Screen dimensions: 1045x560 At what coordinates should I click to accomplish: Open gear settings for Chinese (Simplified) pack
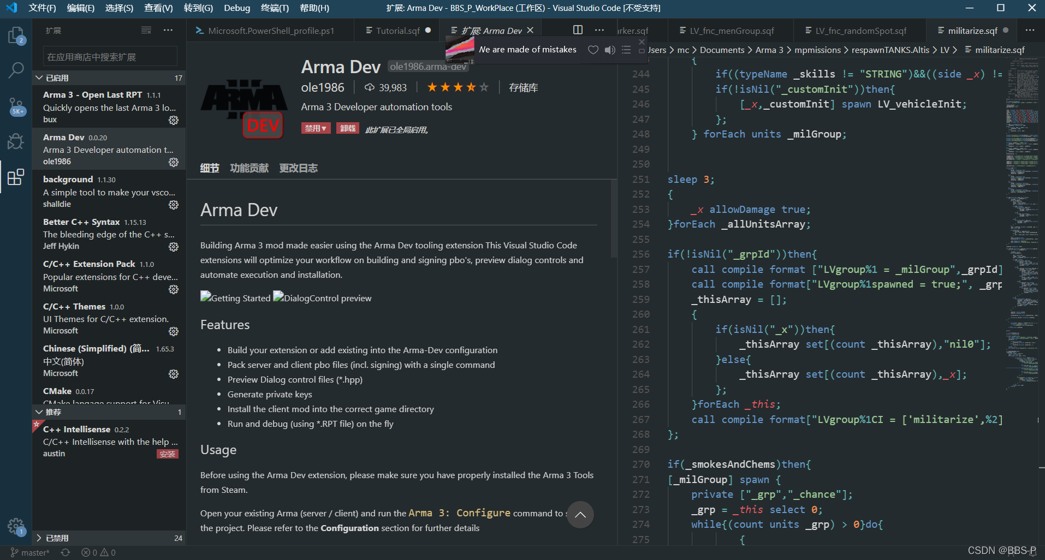pos(174,374)
